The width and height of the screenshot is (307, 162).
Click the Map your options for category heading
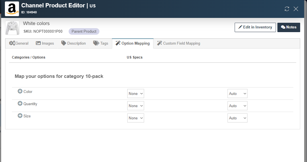tap(59, 76)
